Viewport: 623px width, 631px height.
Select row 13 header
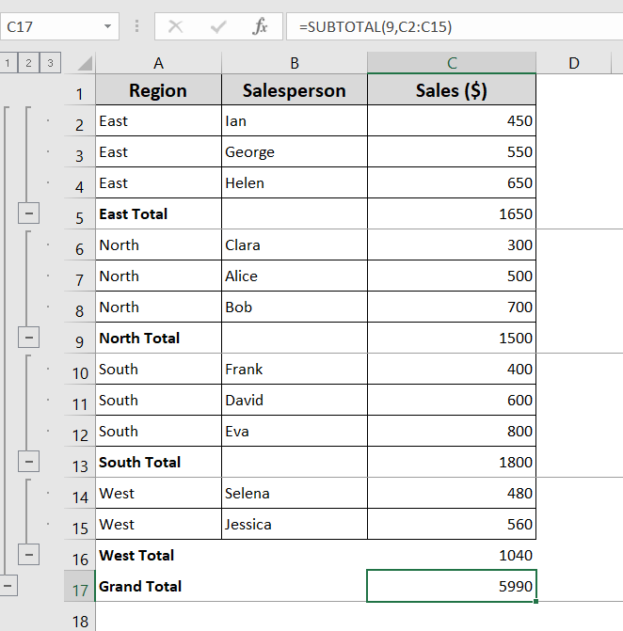[80, 462]
